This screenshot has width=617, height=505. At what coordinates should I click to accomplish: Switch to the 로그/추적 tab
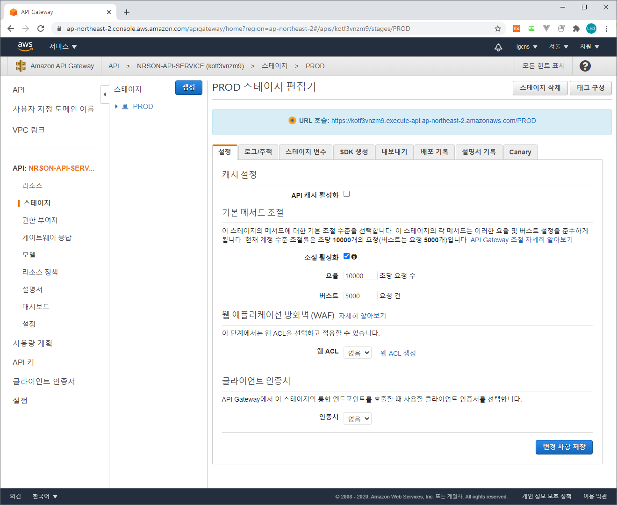coord(258,152)
